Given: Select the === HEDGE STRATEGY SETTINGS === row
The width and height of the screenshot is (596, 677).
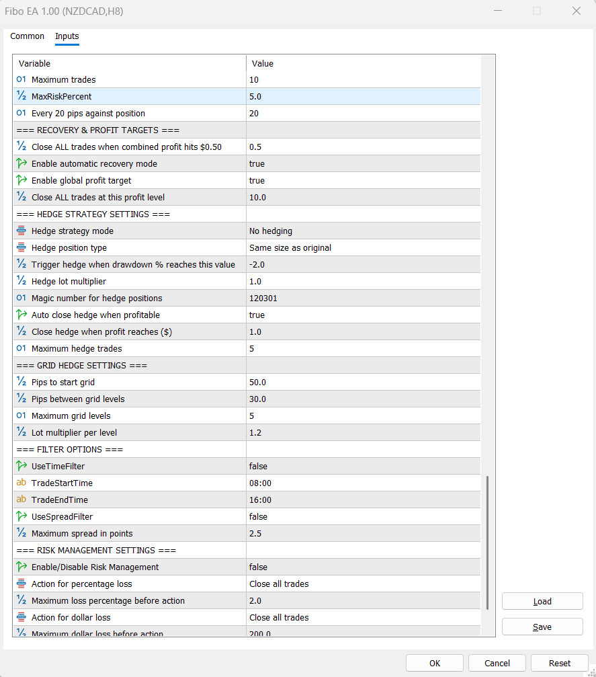Looking at the screenshot, I should tap(247, 214).
